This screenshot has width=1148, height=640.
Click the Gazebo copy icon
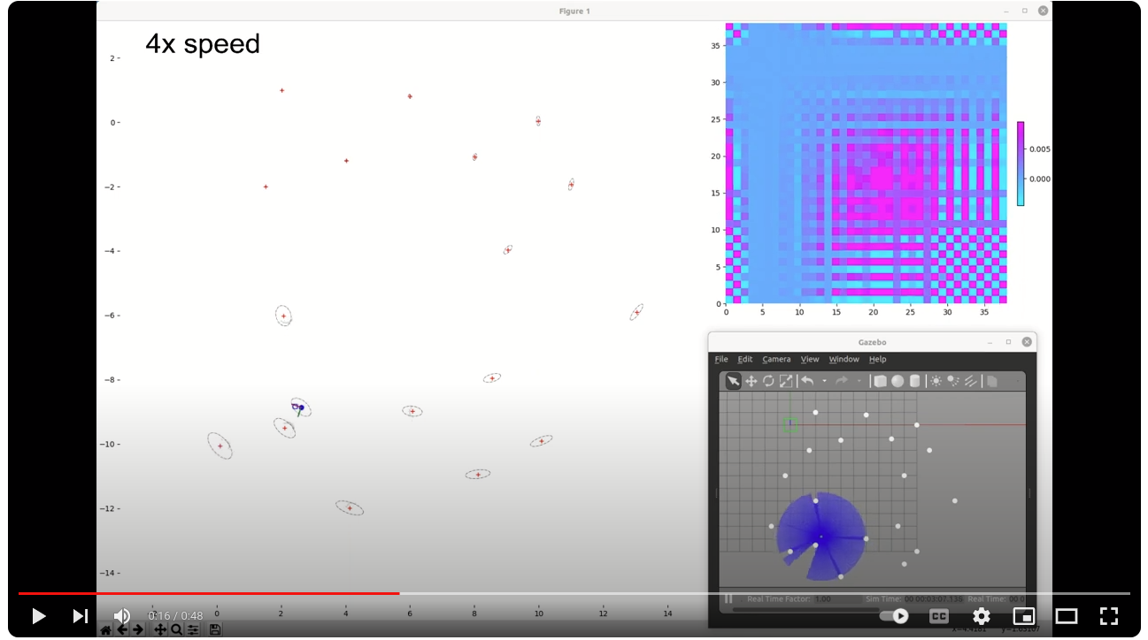click(x=992, y=381)
